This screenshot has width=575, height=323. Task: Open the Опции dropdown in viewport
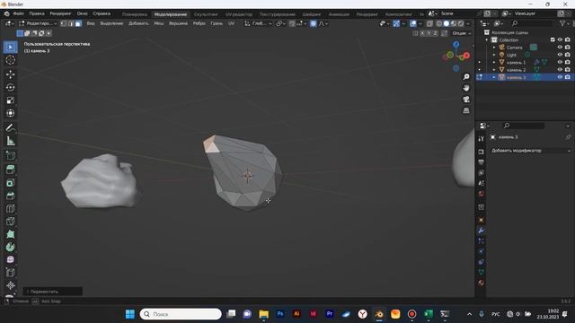click(x=461, y=33)
